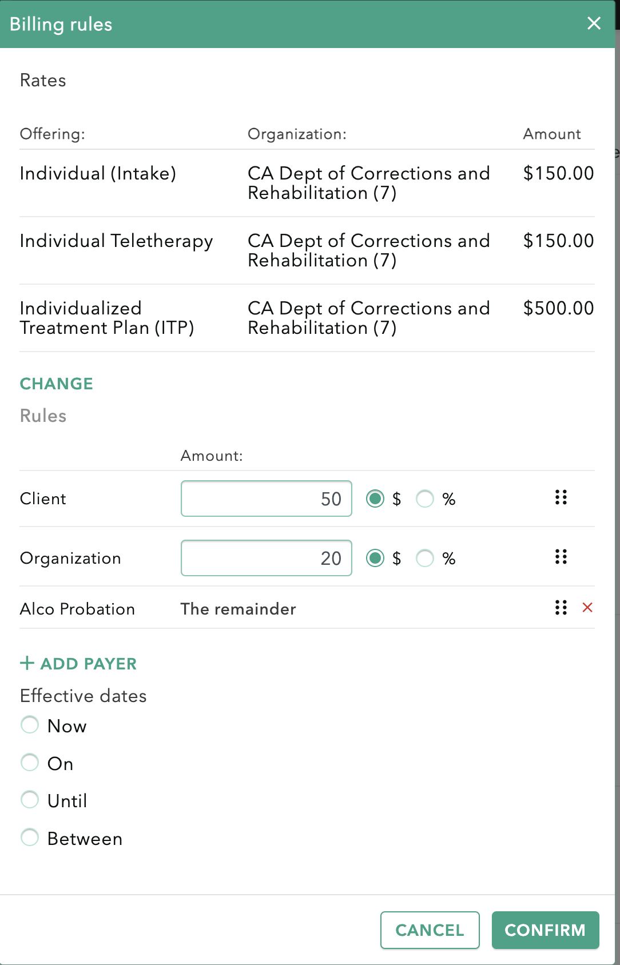Choose the Now effective date option
This screenshot has width=620, height=965.
click(30, 725)
